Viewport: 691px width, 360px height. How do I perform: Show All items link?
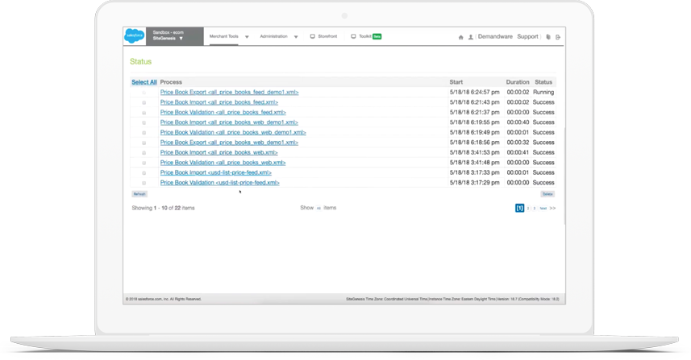318,208
